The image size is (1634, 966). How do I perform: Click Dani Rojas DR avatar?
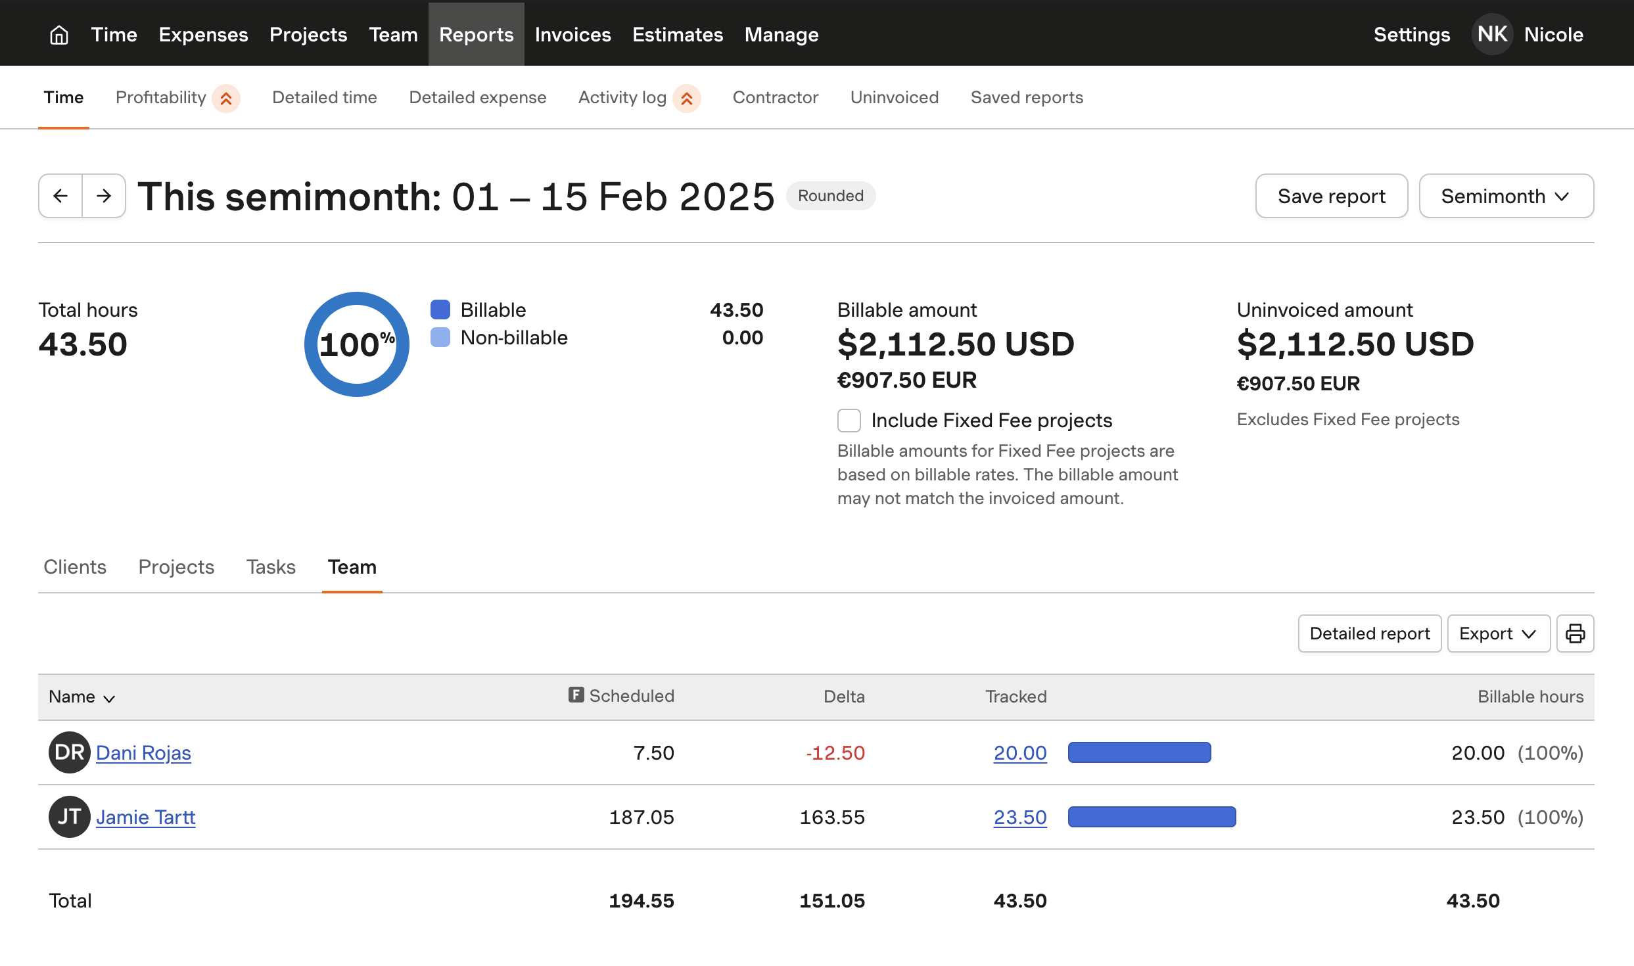coord(69,752)
